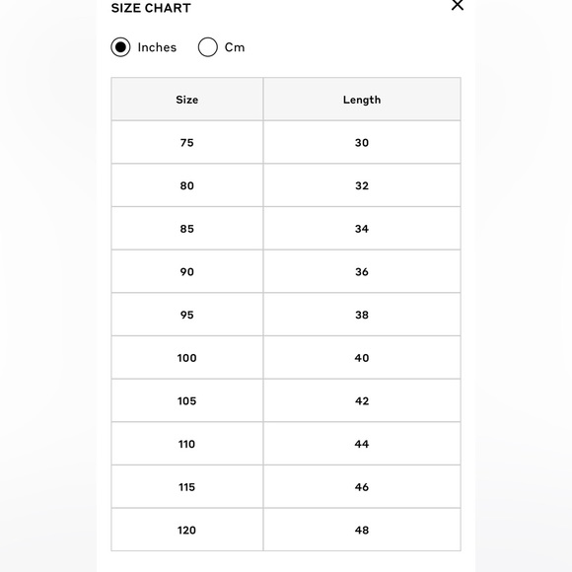572x572 pixels.
Task: Click the size 80 cell
Action: tap(187, 185)
